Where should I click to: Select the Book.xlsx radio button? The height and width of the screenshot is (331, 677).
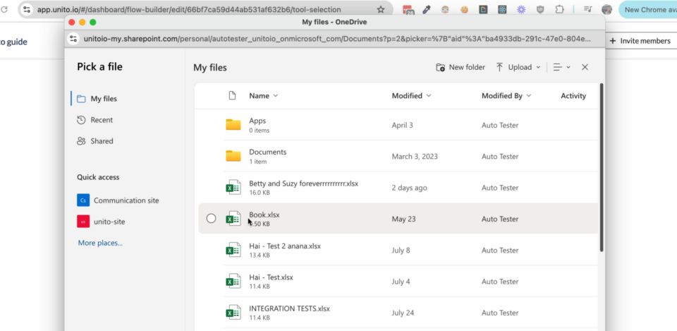click(211, 219)
